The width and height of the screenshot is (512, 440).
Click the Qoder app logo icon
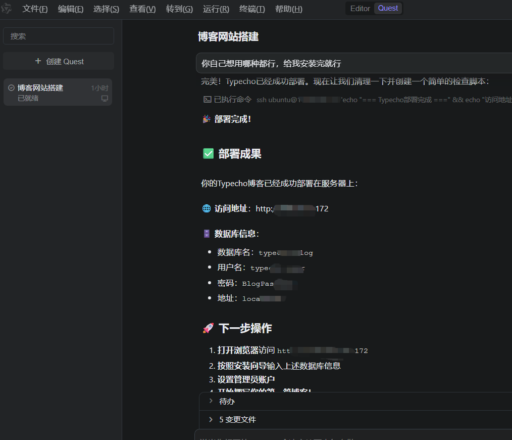7,9
